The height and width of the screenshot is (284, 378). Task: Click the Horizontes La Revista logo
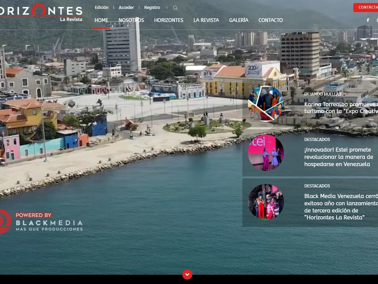(41, 13)
